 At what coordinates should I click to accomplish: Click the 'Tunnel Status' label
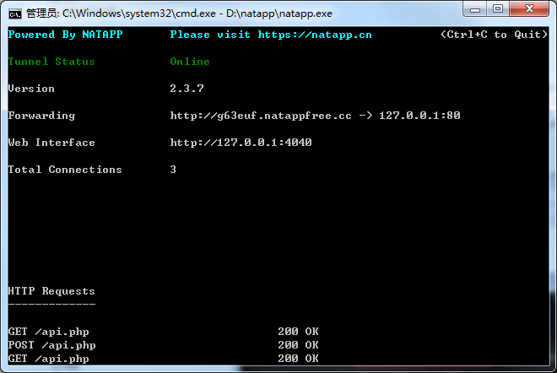(51, 62)
